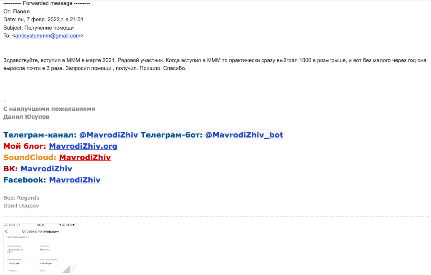Screen dimensions: 431x275
Task: Open the Facebook MavrodiZhiv link
Action: 75,180
